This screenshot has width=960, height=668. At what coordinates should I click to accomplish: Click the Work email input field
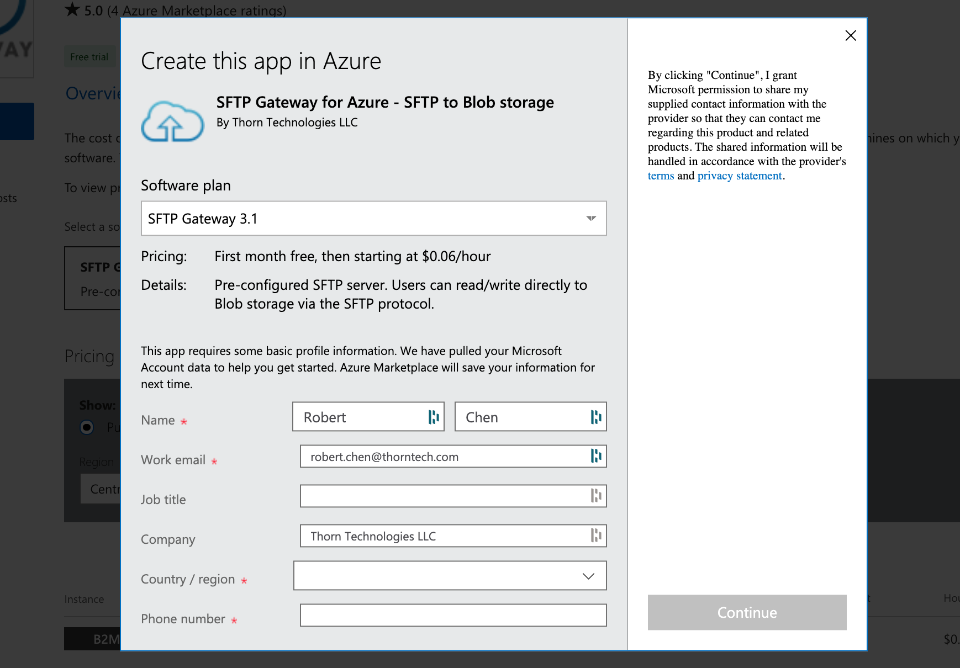pyautogui.click(x=453, y=457)
